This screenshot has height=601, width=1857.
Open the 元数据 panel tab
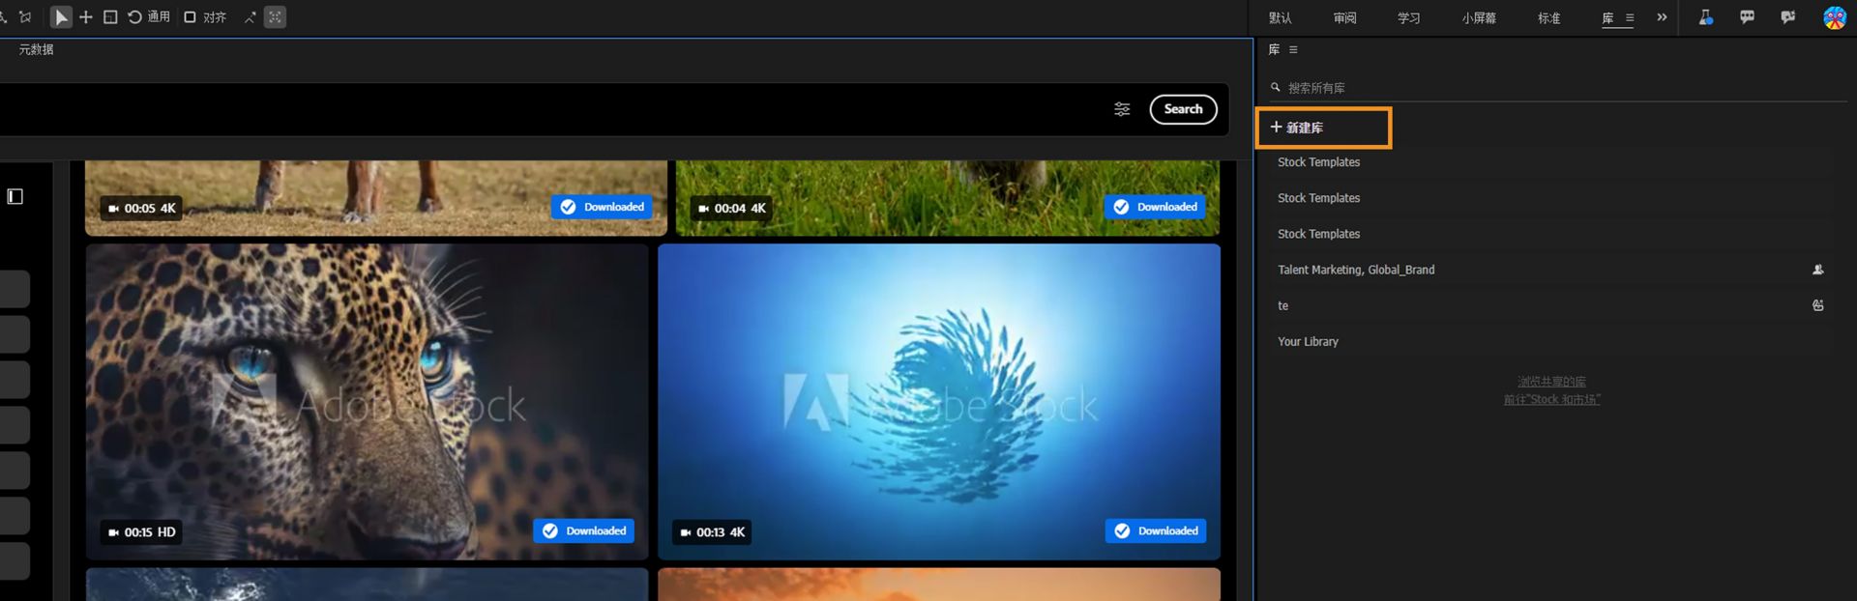click(36, 49)
